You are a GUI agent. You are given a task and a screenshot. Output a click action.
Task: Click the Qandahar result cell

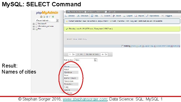[x=71, y=72]
